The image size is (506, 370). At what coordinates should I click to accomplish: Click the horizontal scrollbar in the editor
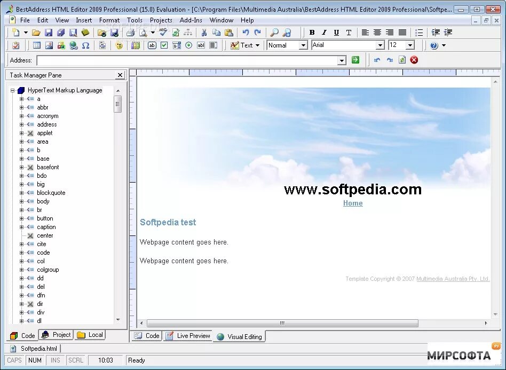[282, 323]
